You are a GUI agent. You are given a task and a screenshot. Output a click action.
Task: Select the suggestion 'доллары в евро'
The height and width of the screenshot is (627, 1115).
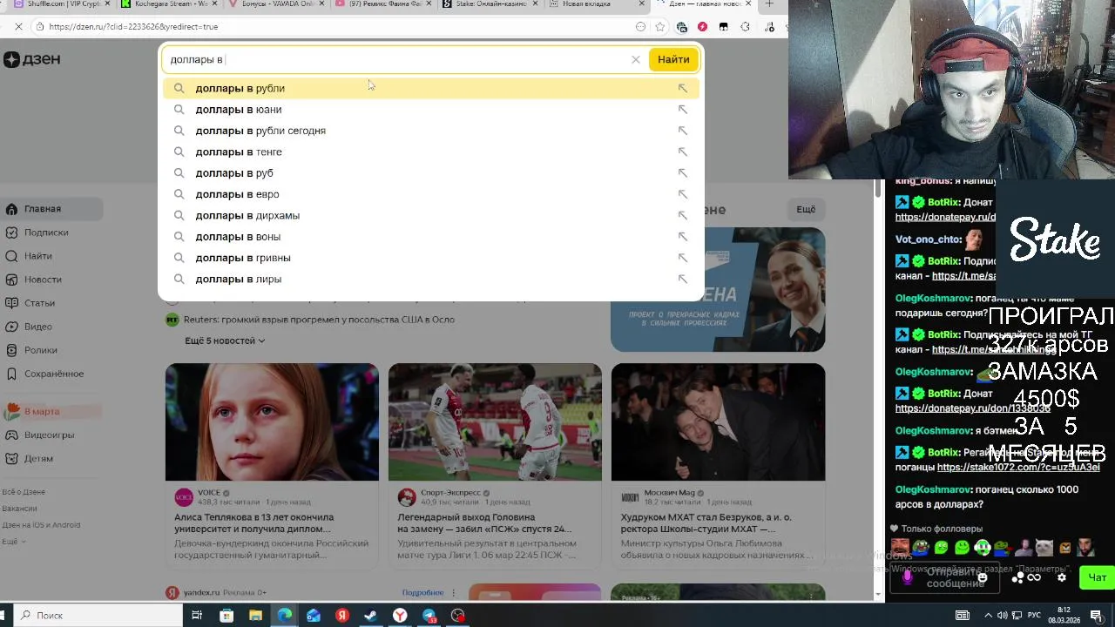pos(430,194)
